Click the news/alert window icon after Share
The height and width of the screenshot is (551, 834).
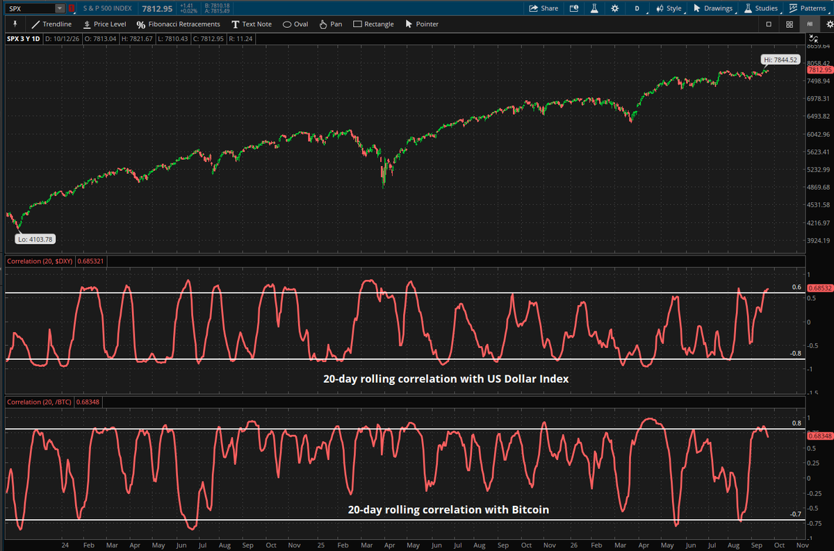click(574, 8)
